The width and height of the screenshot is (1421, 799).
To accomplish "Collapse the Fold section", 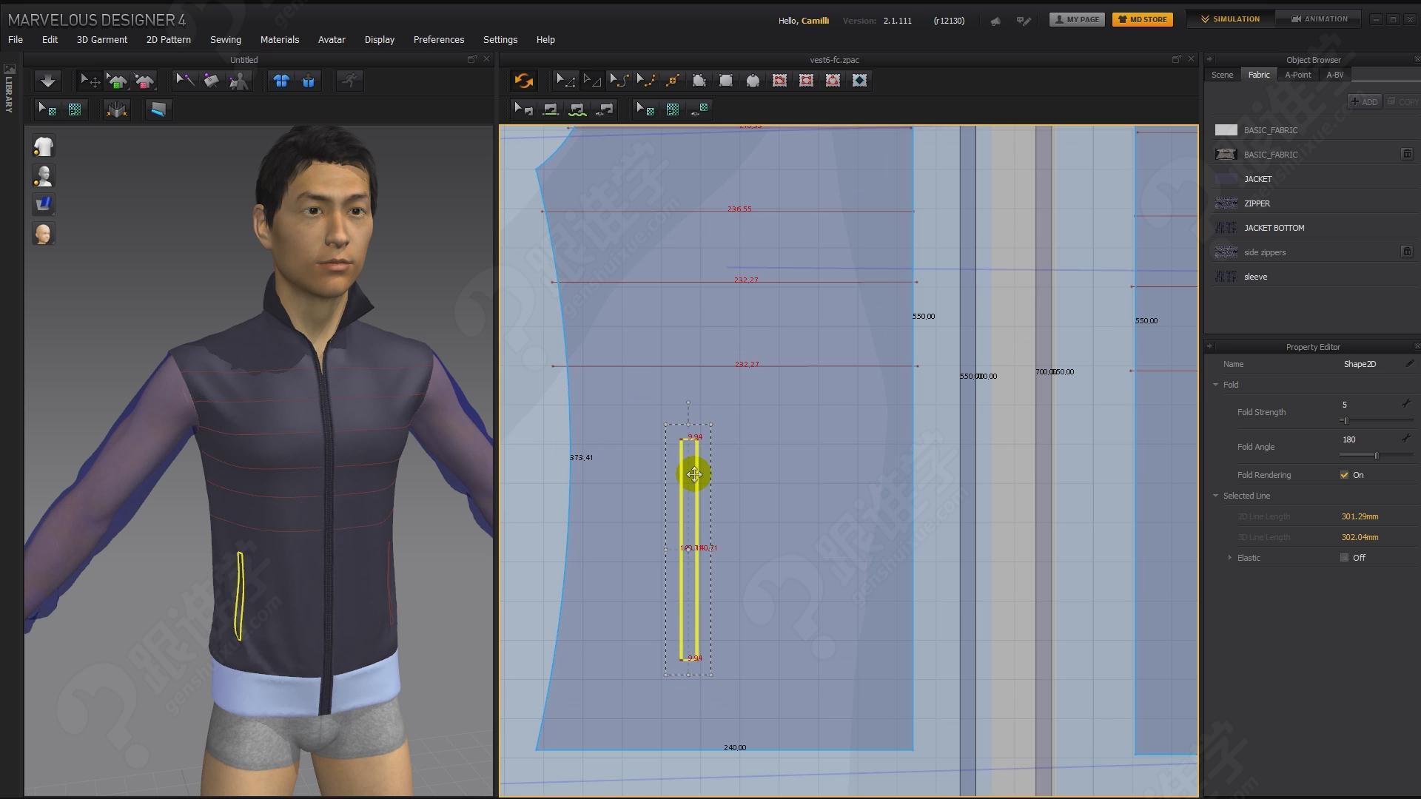I will pos(1215,385).
